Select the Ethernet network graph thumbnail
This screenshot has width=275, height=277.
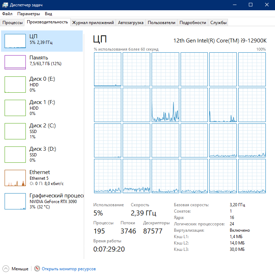pos(15,178)
